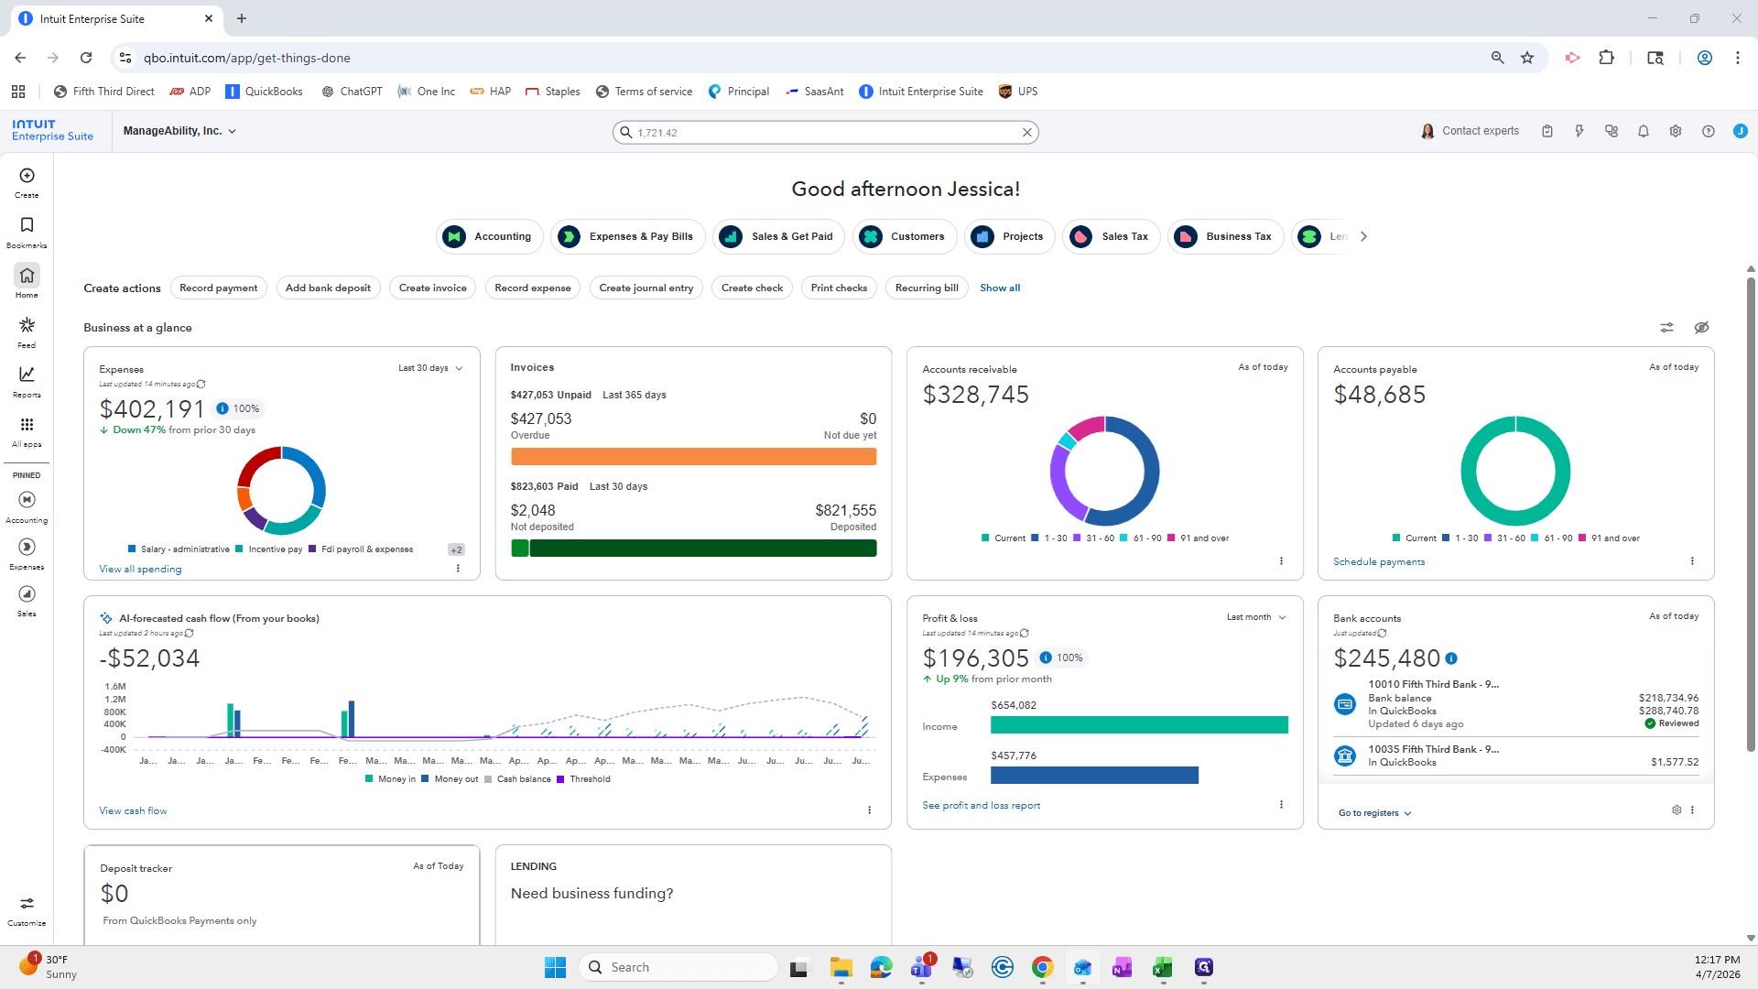
Task: Toggle privacy eye icon for widgets
Action: [1702, 328]
